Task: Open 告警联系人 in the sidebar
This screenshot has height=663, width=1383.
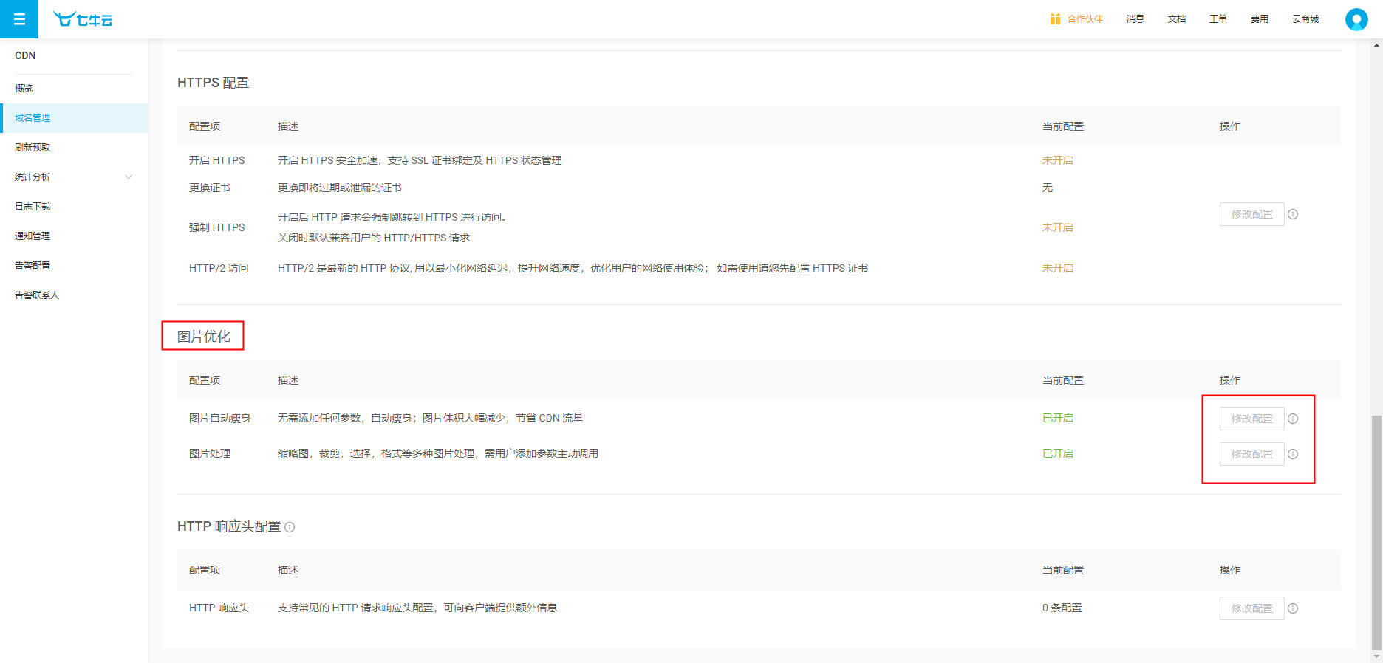Action: (74, 295)
